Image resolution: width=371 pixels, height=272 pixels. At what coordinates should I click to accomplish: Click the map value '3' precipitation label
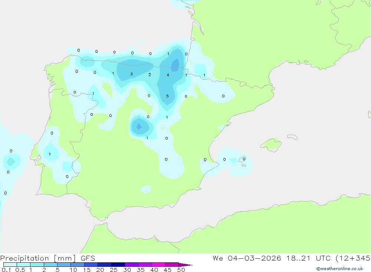point(131,74)
